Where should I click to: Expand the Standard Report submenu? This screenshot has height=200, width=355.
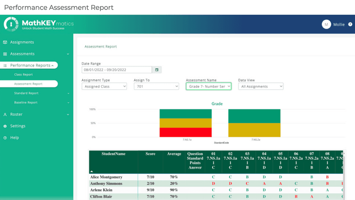pyautogui.click(x=68, y=93)
